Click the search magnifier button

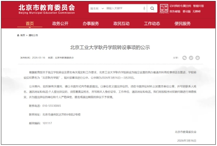(152, 8)
